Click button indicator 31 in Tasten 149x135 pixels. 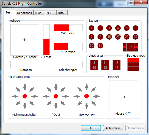(x=100, y=46)
